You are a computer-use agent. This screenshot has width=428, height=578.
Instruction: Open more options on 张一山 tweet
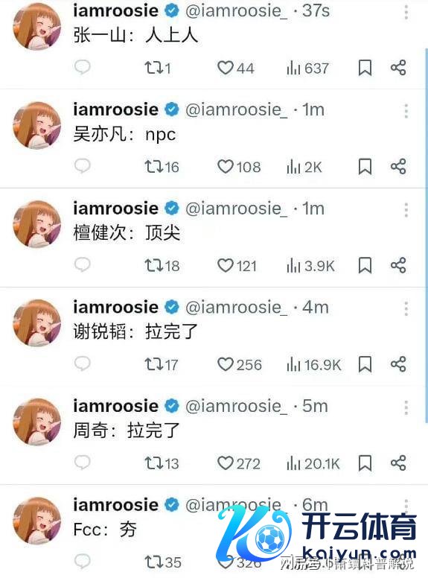(406, 12)
